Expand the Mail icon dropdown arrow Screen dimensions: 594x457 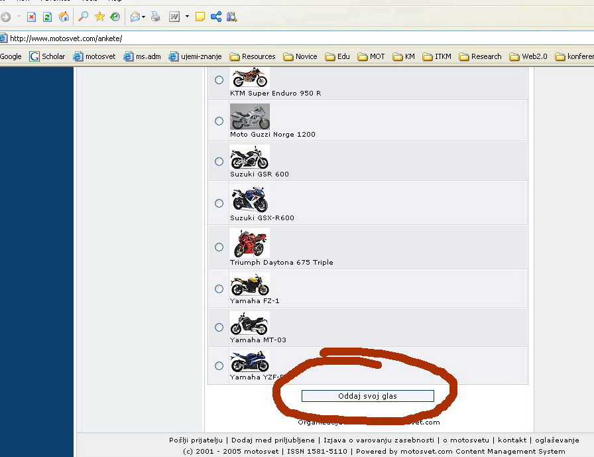click(144, 17)
